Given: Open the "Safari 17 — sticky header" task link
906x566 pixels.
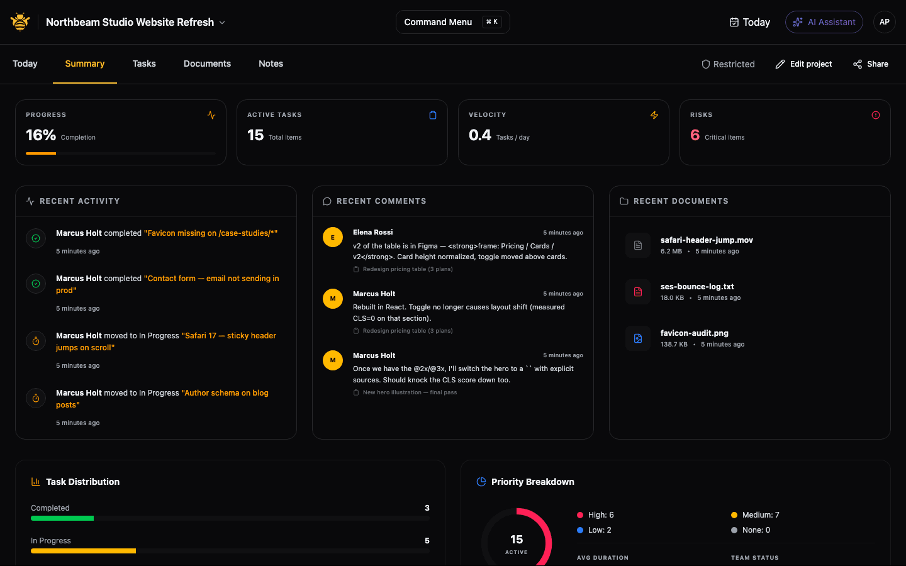Looking at the screenshot, I should (166, 341).
